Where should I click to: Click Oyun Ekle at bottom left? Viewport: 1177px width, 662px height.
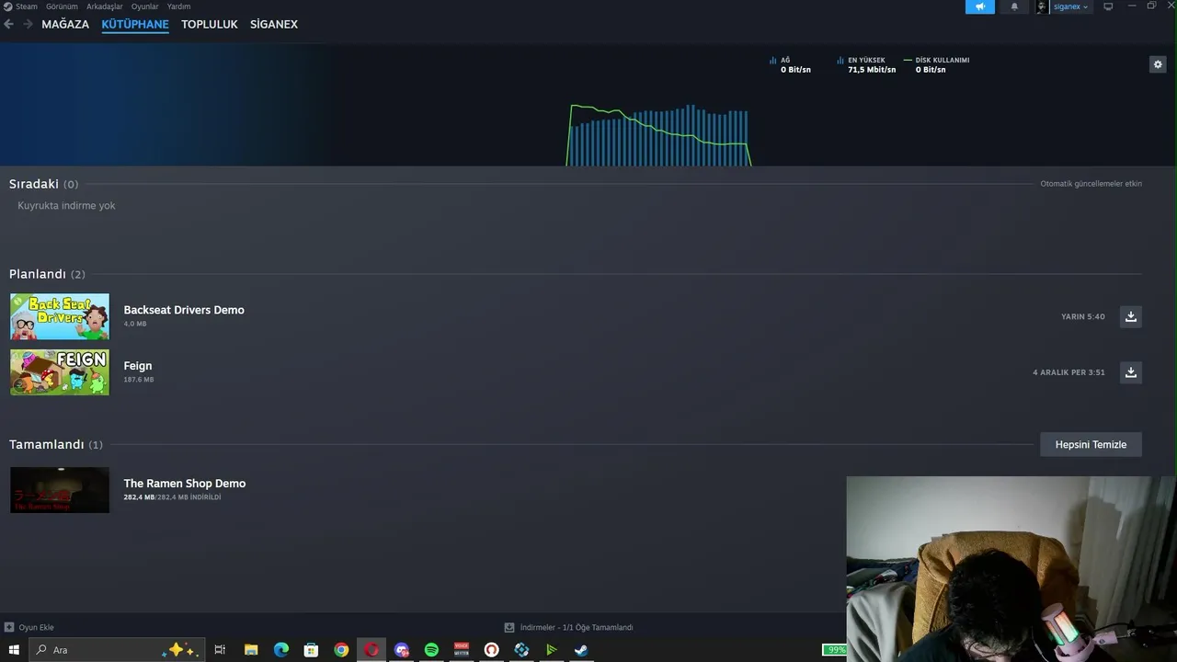pyautogui.click(x=36, y=627)
